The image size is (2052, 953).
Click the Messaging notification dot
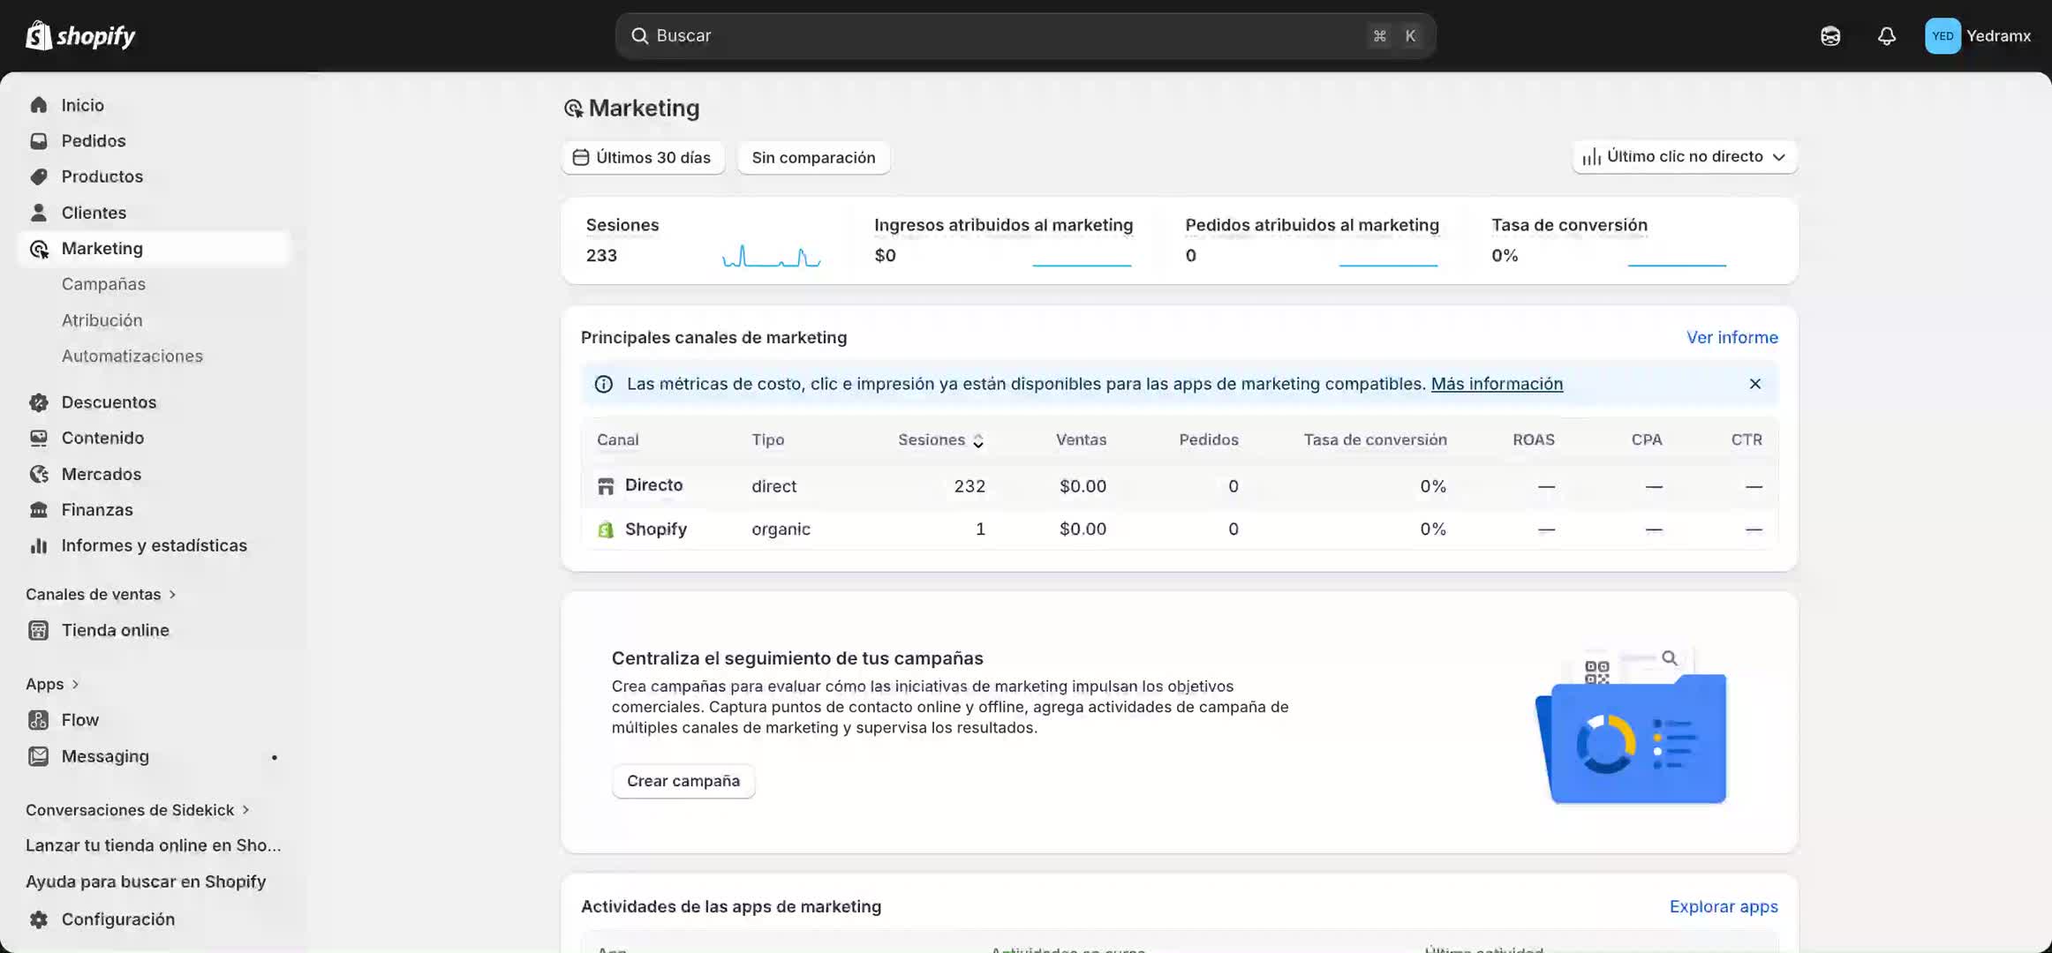point(275,757)
